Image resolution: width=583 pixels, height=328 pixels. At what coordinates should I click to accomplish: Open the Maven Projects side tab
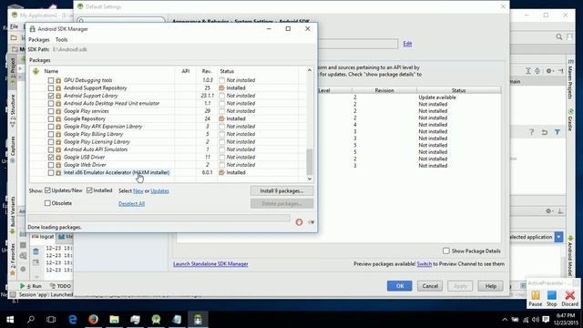coord(570,79)
